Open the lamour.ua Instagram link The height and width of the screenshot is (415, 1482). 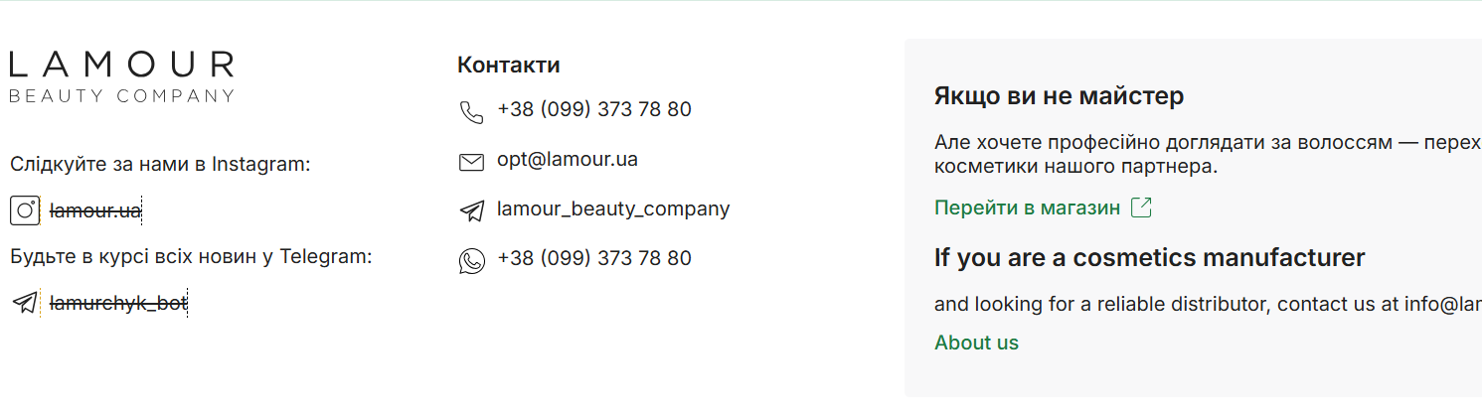pos(96,210)
